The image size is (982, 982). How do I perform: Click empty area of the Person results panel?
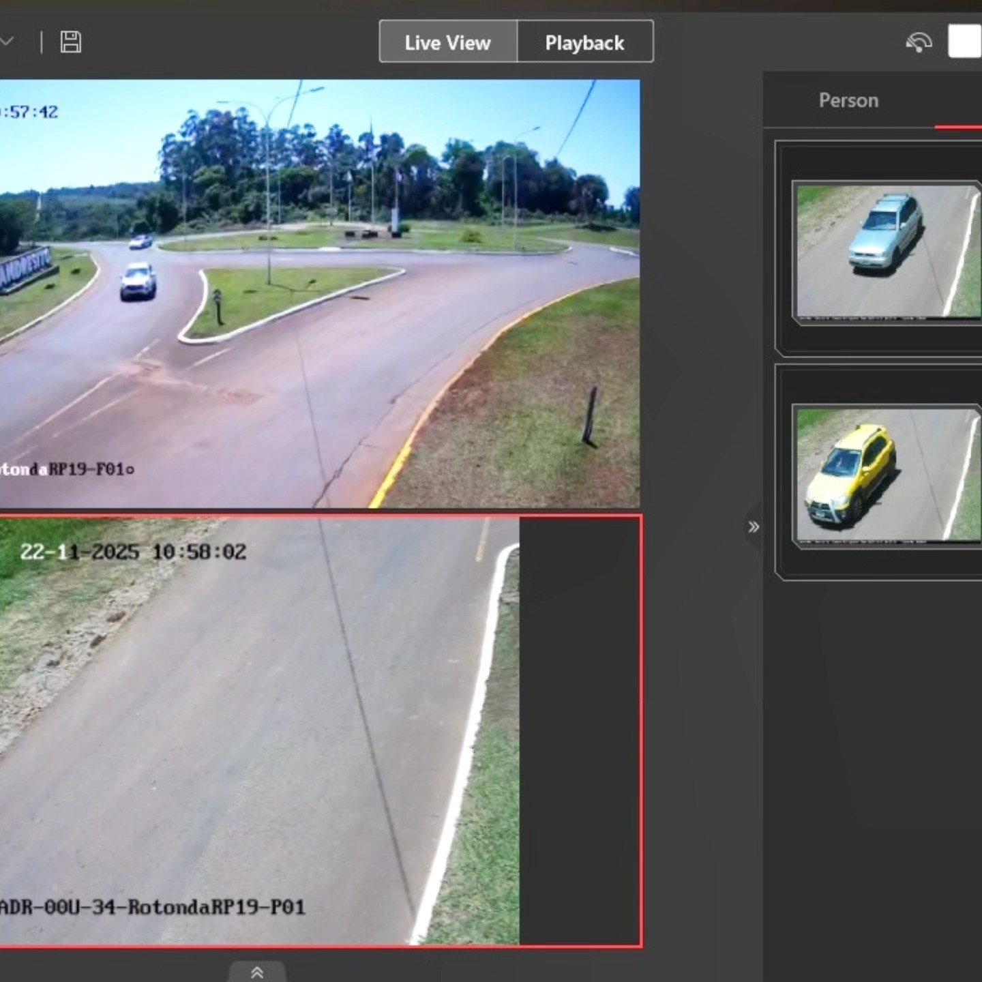point(873,750)
